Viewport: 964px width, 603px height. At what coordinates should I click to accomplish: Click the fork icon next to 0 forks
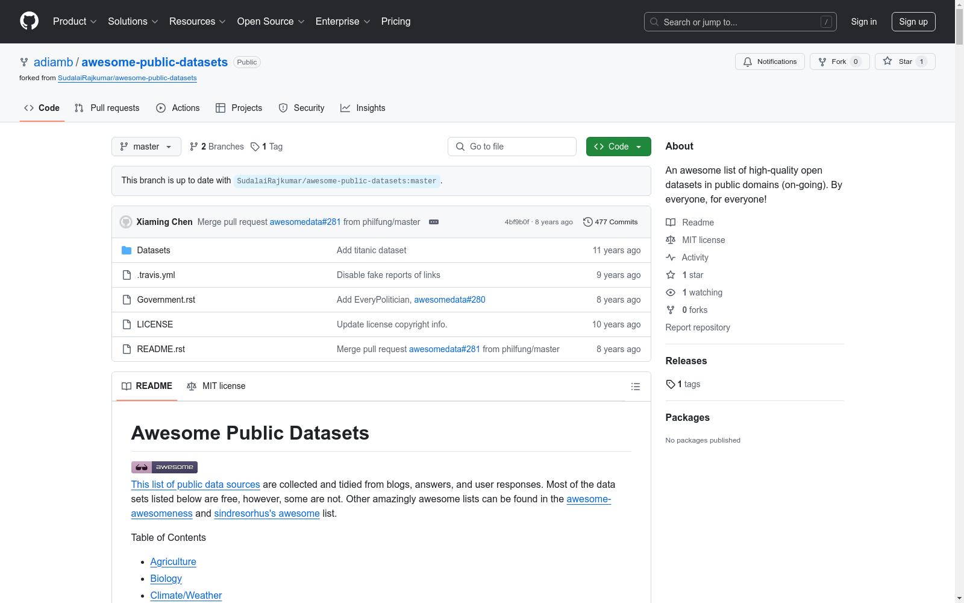click(671, 310)
